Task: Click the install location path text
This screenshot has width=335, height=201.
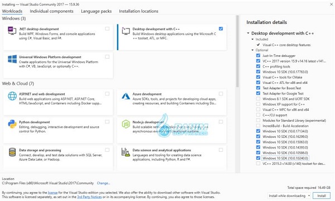Action: [x=47, y=183]
